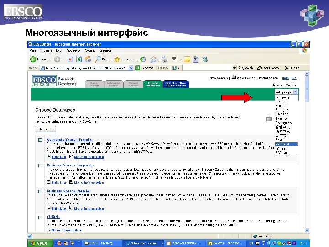Click the folder icon beside View Folder
Screen dimensions: 329x247
point(233,77)
